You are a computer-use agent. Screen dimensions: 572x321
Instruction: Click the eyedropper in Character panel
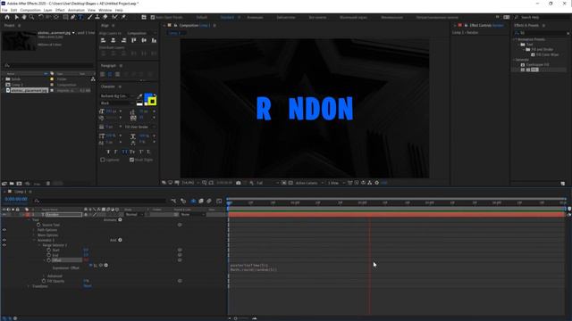pos(139,96)
